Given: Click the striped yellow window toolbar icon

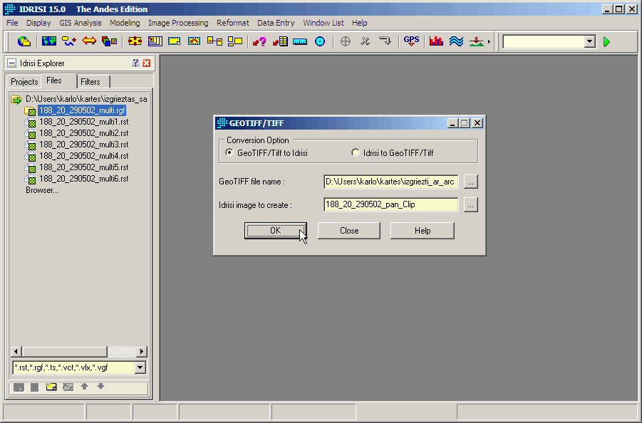Looking at the screenshot, I should 155,41.
